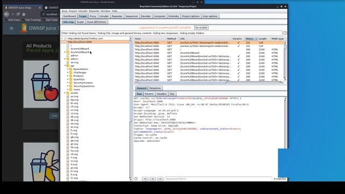Open the Project menu in Burp
Image resolution: width=345 pixels, height=194 pixels.
click(x=73, y=11)
